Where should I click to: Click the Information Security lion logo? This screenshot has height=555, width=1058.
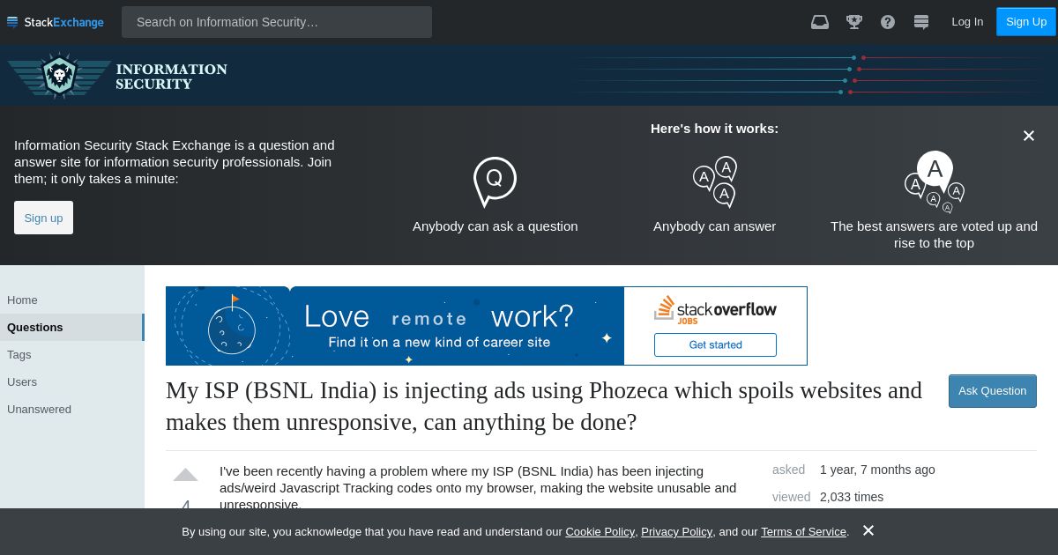click(x=60, y=76)
